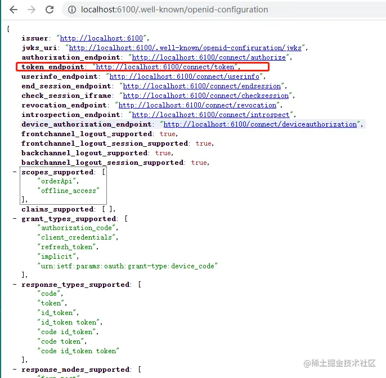Open the jwks_uri link
Image resolution: width=386 pixels, height=378 pixels.
[x=185, y=48]
